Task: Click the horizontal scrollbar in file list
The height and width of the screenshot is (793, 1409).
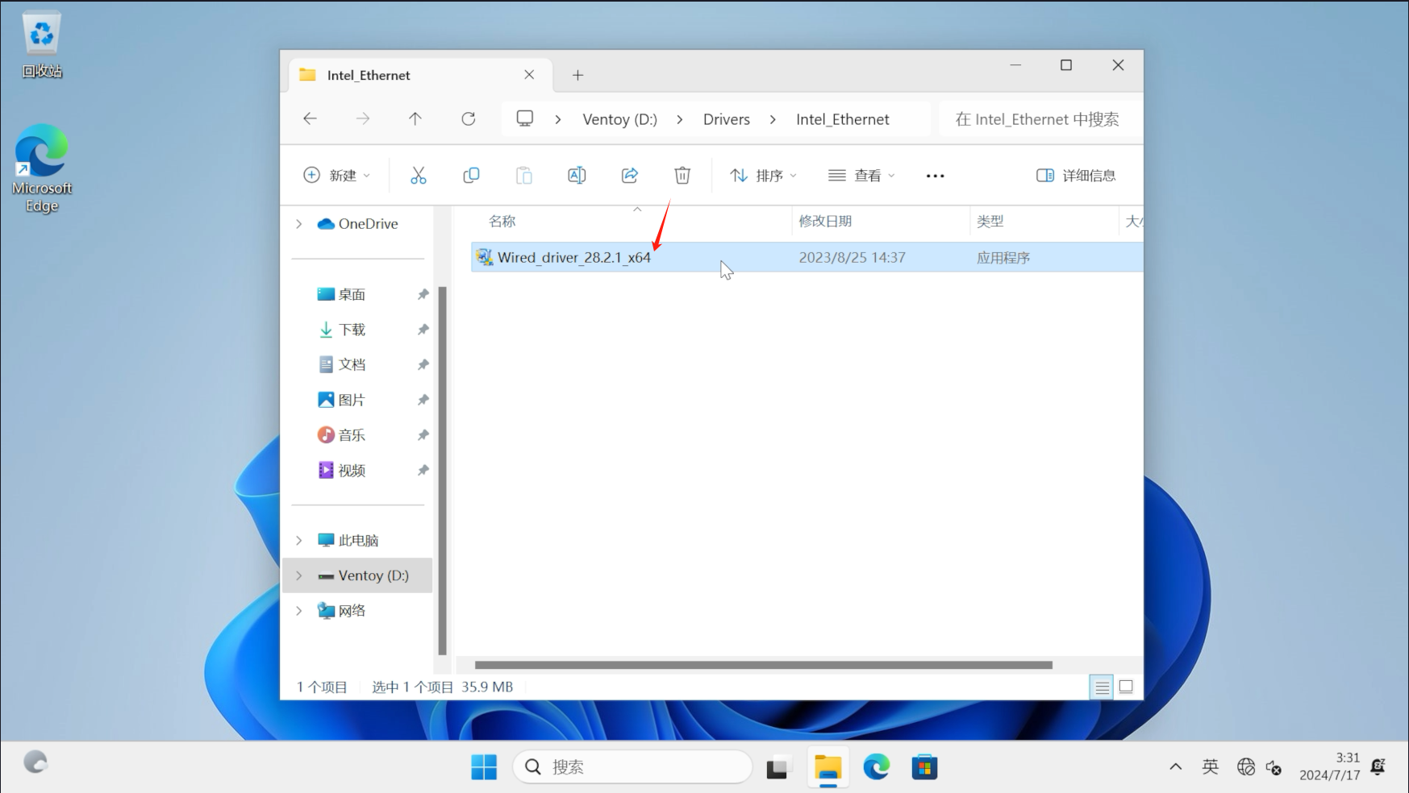Action: [764, 665]
